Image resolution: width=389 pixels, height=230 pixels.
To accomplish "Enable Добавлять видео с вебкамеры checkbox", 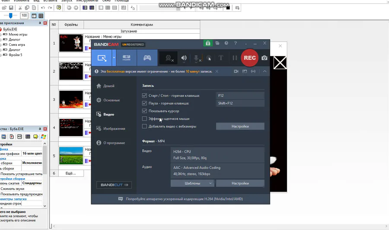I will click(x=144, y=126).
